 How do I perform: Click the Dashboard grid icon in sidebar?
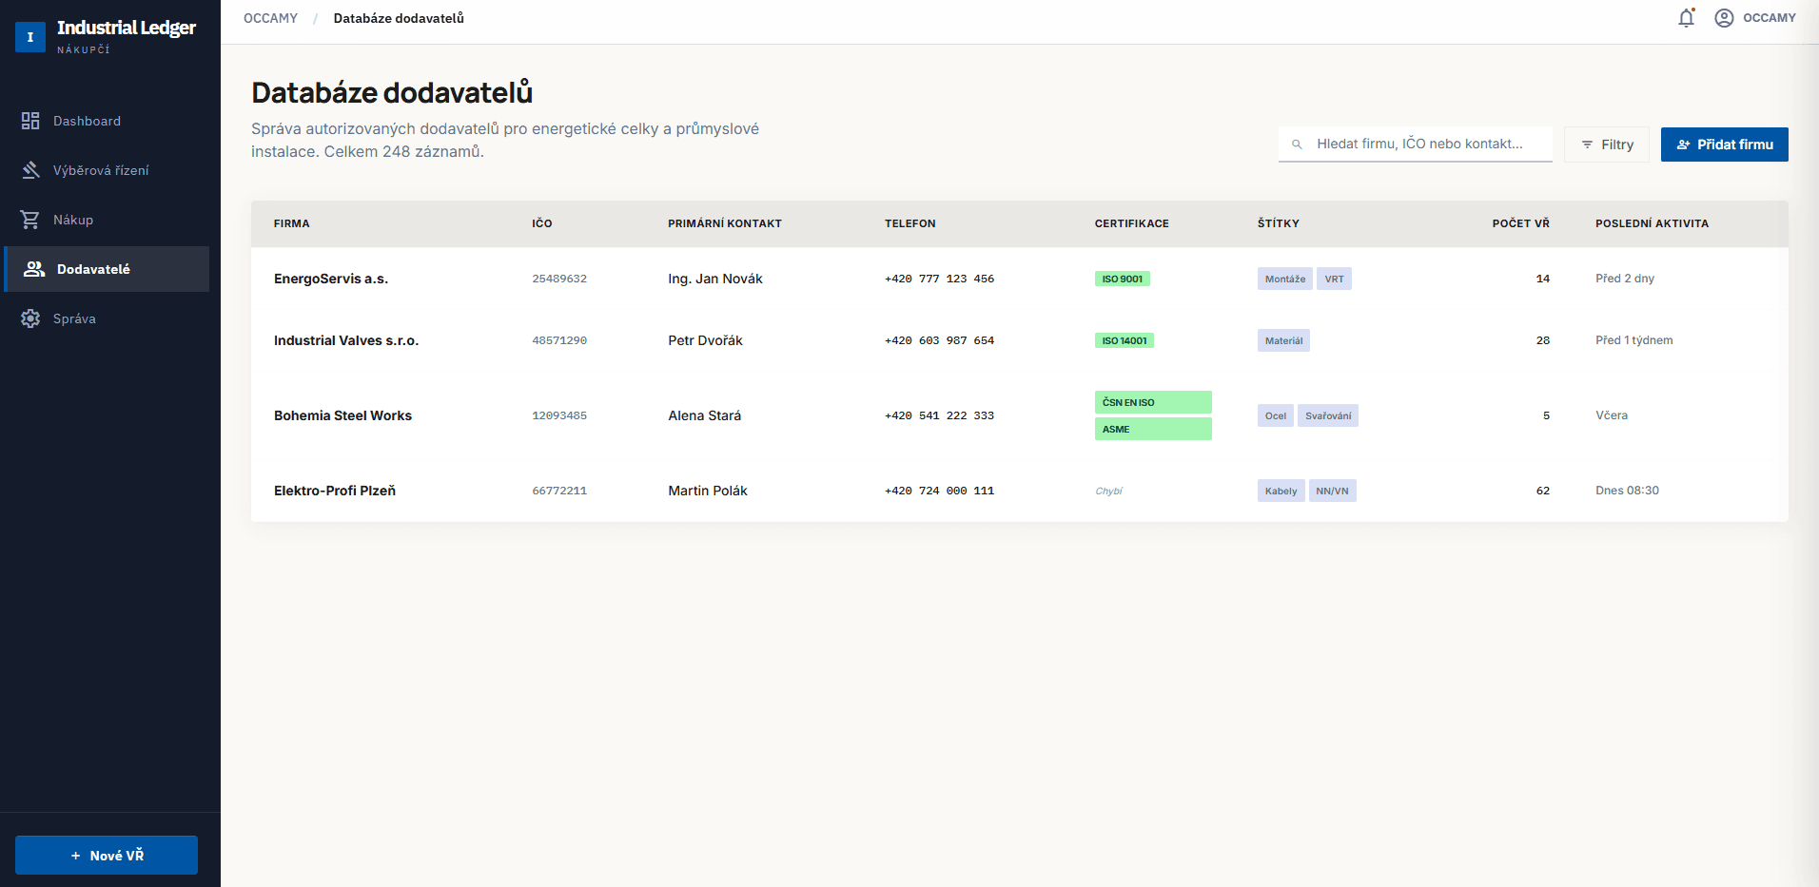click(x=30, y=121)
